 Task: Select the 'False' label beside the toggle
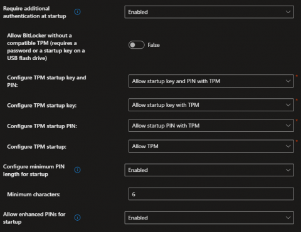(x=154, y=45)
